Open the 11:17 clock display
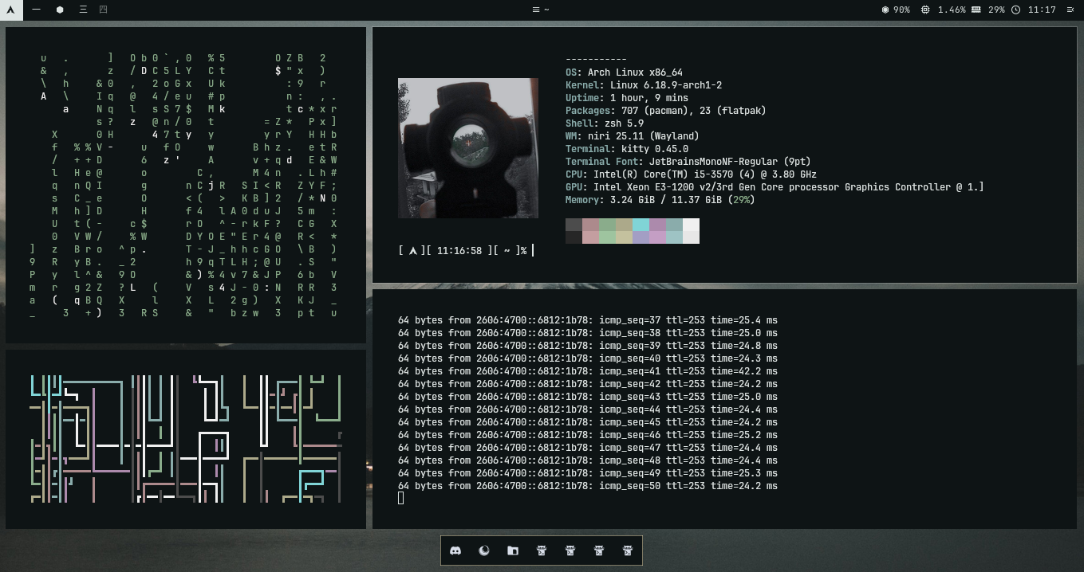 1042,10
